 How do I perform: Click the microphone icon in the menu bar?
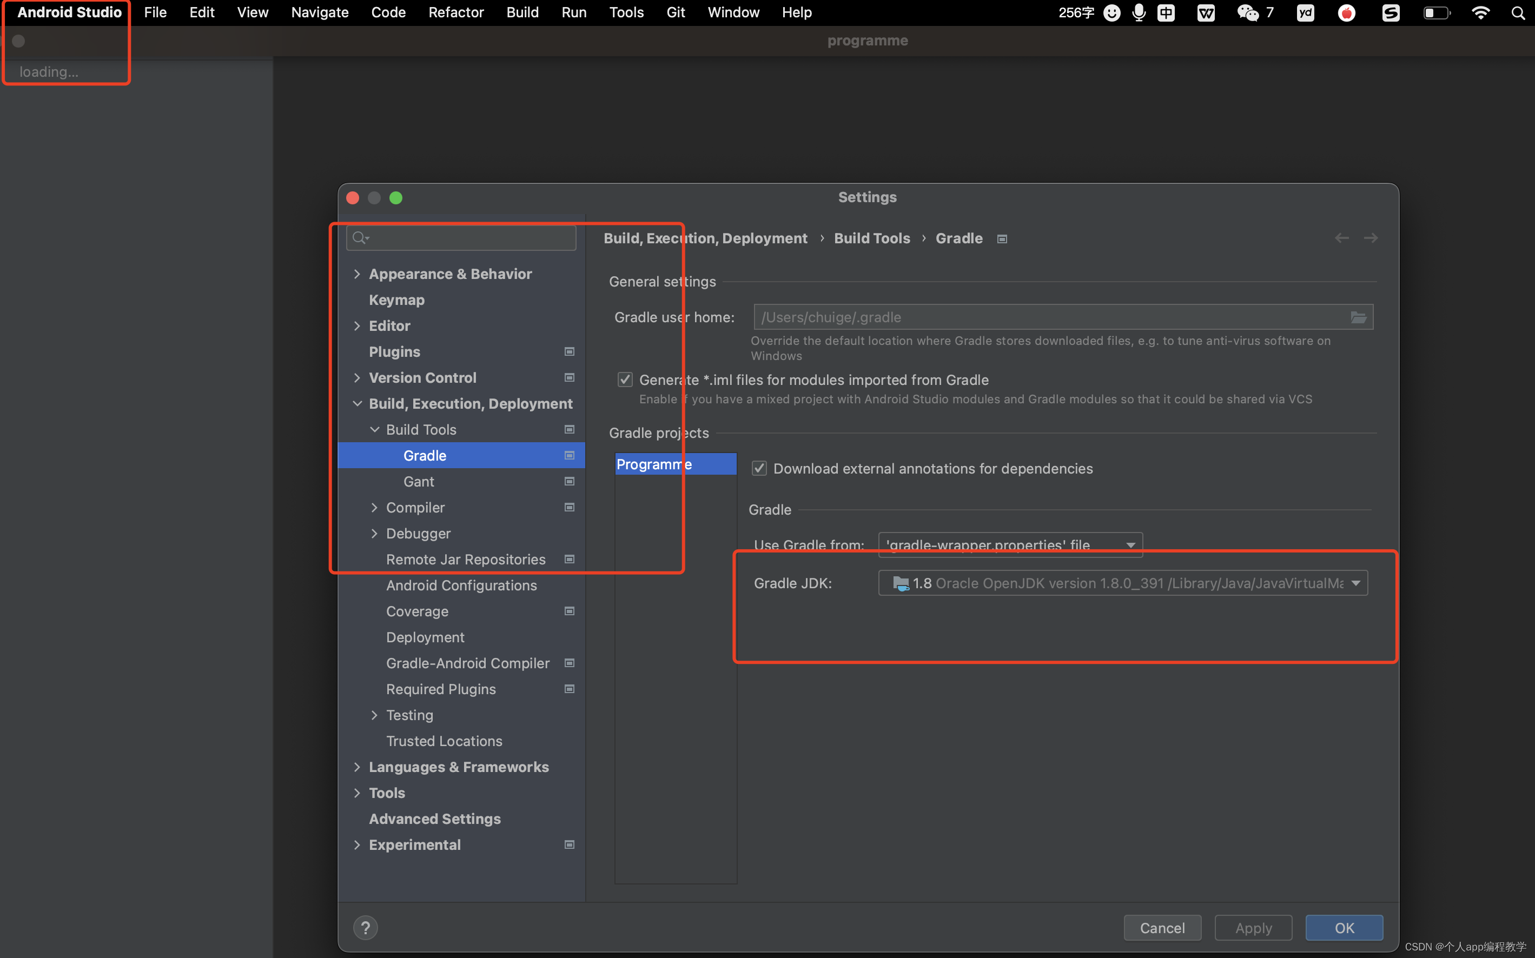(x=1138, y=12)
